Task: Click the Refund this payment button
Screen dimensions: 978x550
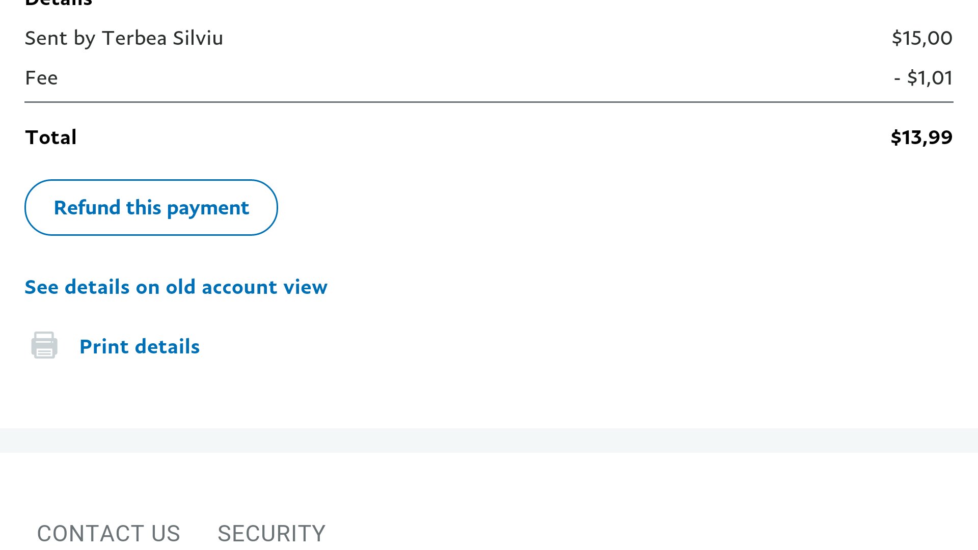Action: [151, 207]
